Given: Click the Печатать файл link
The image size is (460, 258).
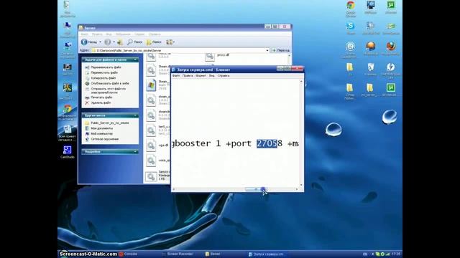Looking at the screenshot, I should tap(101, 97).
